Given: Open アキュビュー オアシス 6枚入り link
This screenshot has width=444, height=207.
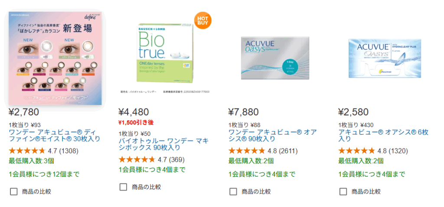Looking at the screenshot, I should click(x=383, y=135).
